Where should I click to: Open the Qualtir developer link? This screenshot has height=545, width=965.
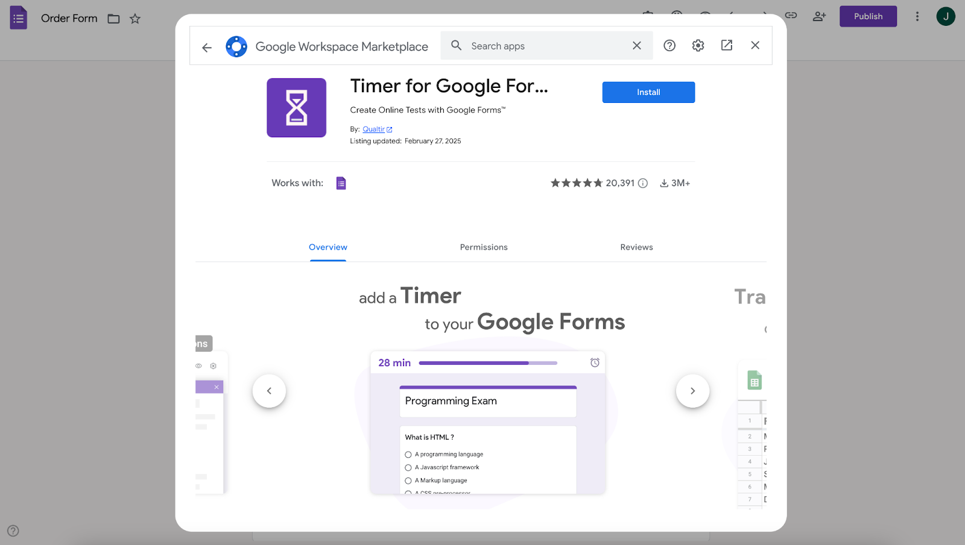point(377,129)
